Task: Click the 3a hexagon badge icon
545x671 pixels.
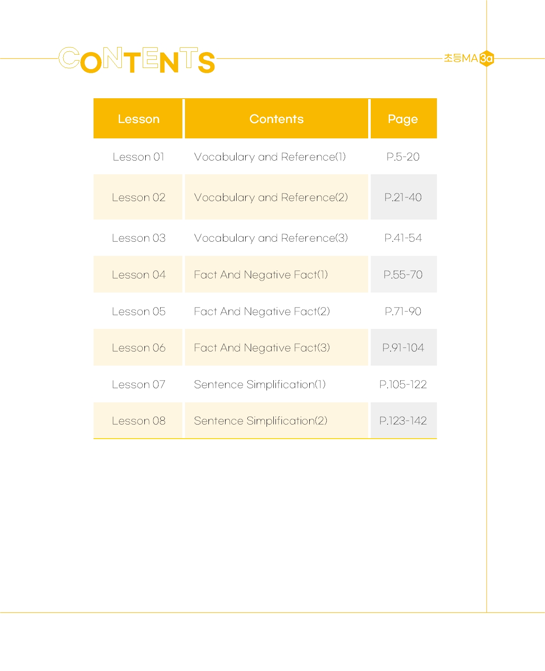Action: point(486,59)
